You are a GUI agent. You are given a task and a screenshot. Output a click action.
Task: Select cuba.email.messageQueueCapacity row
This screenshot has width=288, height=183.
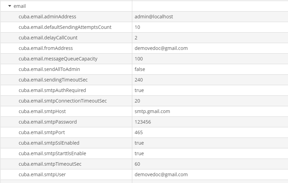(x=58, y=59)
